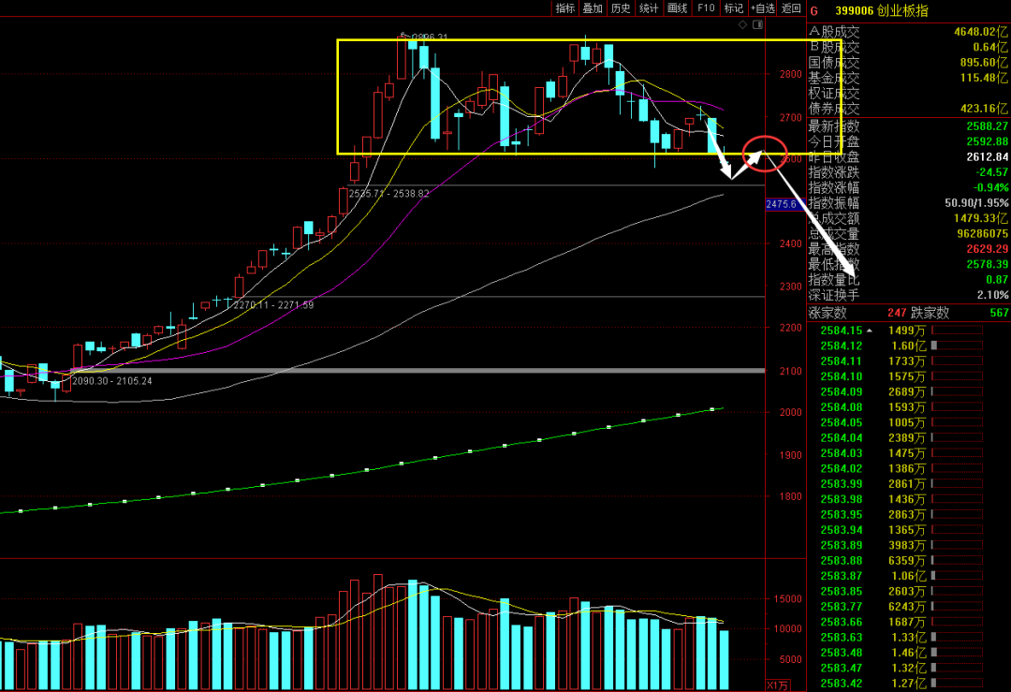Screen dimensions: 1011x692
Task: Click the 指数涨跌 value -24.57
Action: (991, 172)
